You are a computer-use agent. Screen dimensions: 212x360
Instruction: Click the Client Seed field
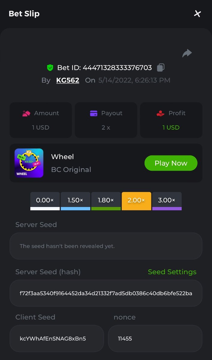(57, 338)
